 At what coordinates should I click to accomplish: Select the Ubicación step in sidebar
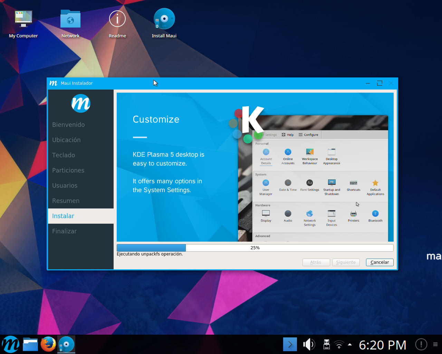(x=81, y=140)
